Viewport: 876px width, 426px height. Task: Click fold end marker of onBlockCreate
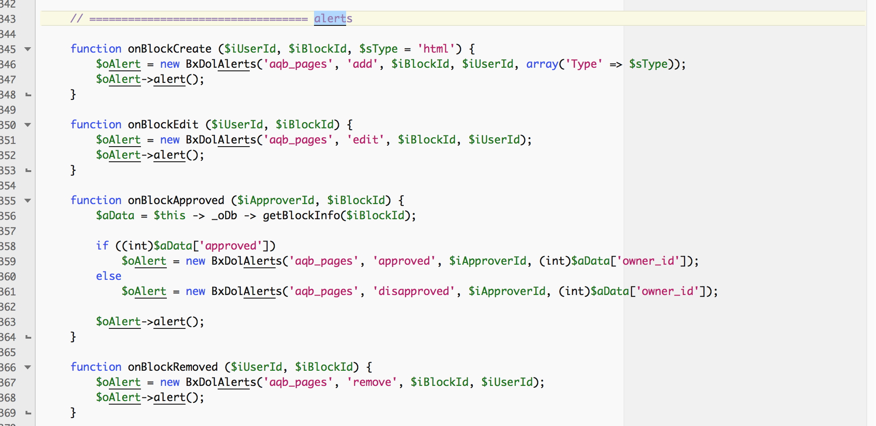(28, 94)
